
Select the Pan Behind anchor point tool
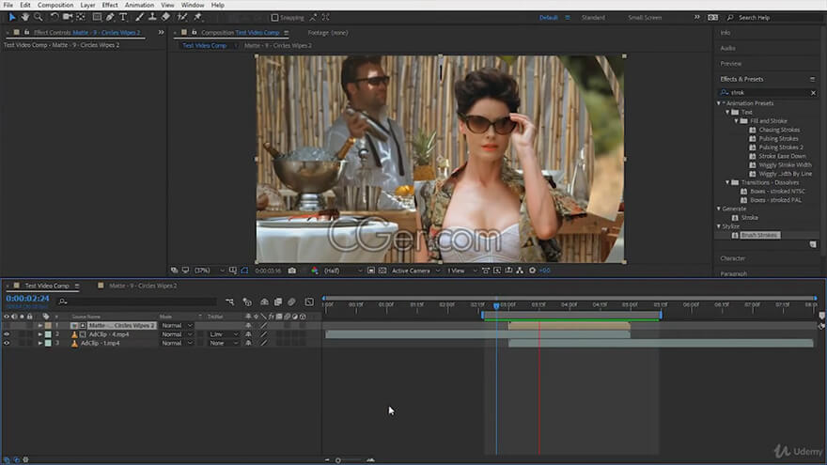point(81,18)
